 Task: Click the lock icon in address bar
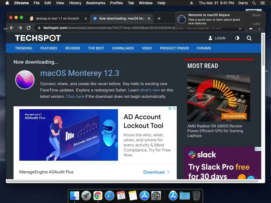click(x=39, y=28)
